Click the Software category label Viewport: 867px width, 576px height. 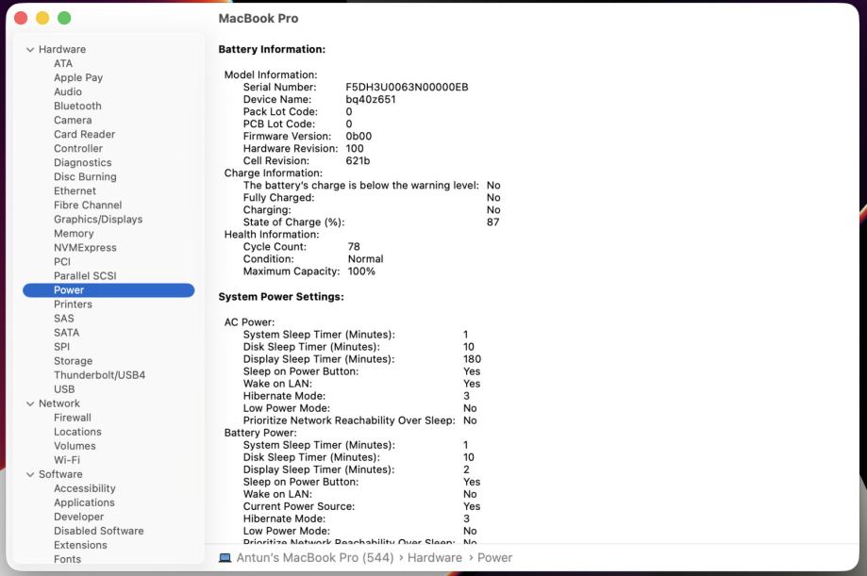pyautogui.click(x=60, y=475)
